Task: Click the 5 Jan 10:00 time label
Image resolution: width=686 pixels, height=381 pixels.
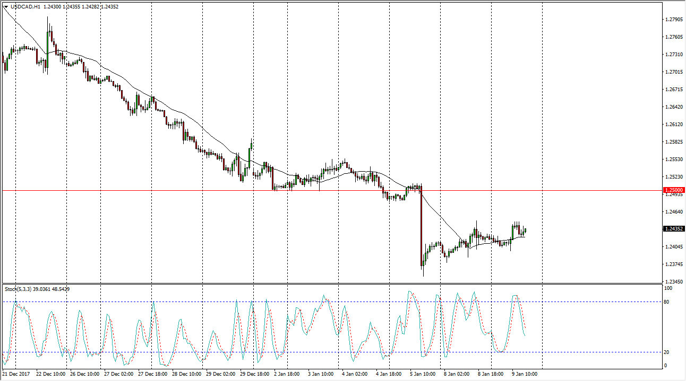Action: (423, 374)
